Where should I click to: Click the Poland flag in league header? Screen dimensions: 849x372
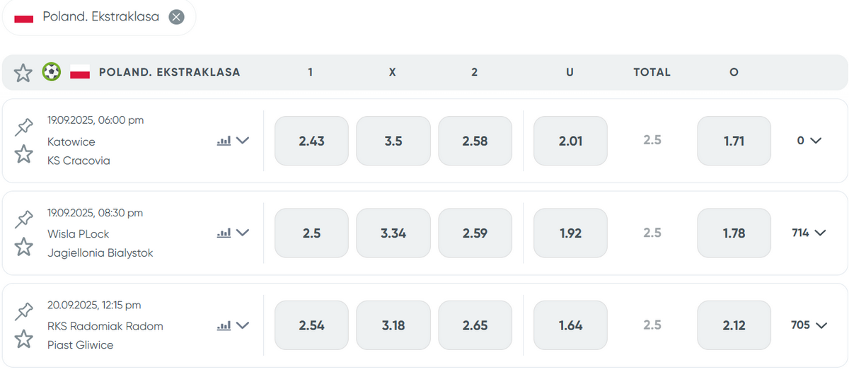[x=80, y=72]
